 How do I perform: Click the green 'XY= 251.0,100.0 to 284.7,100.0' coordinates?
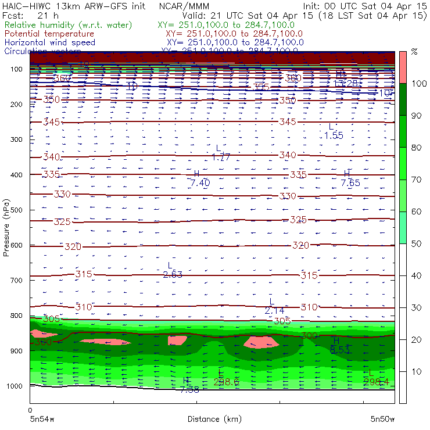point(226,25)
